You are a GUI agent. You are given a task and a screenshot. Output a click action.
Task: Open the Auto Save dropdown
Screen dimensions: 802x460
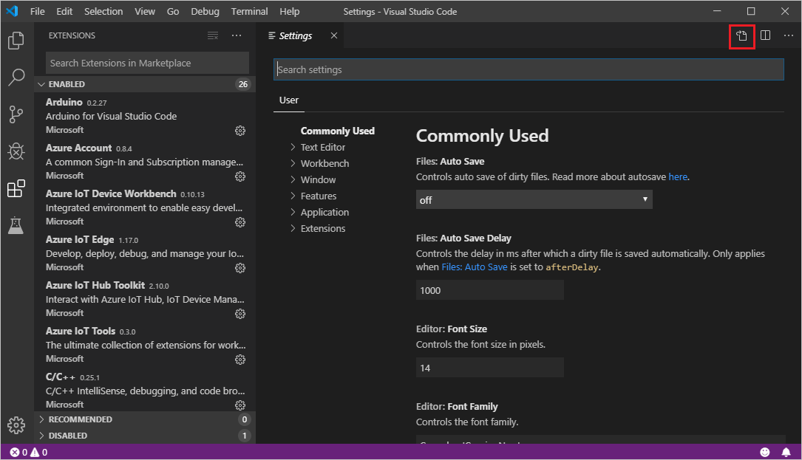click(x=534, y=199)
